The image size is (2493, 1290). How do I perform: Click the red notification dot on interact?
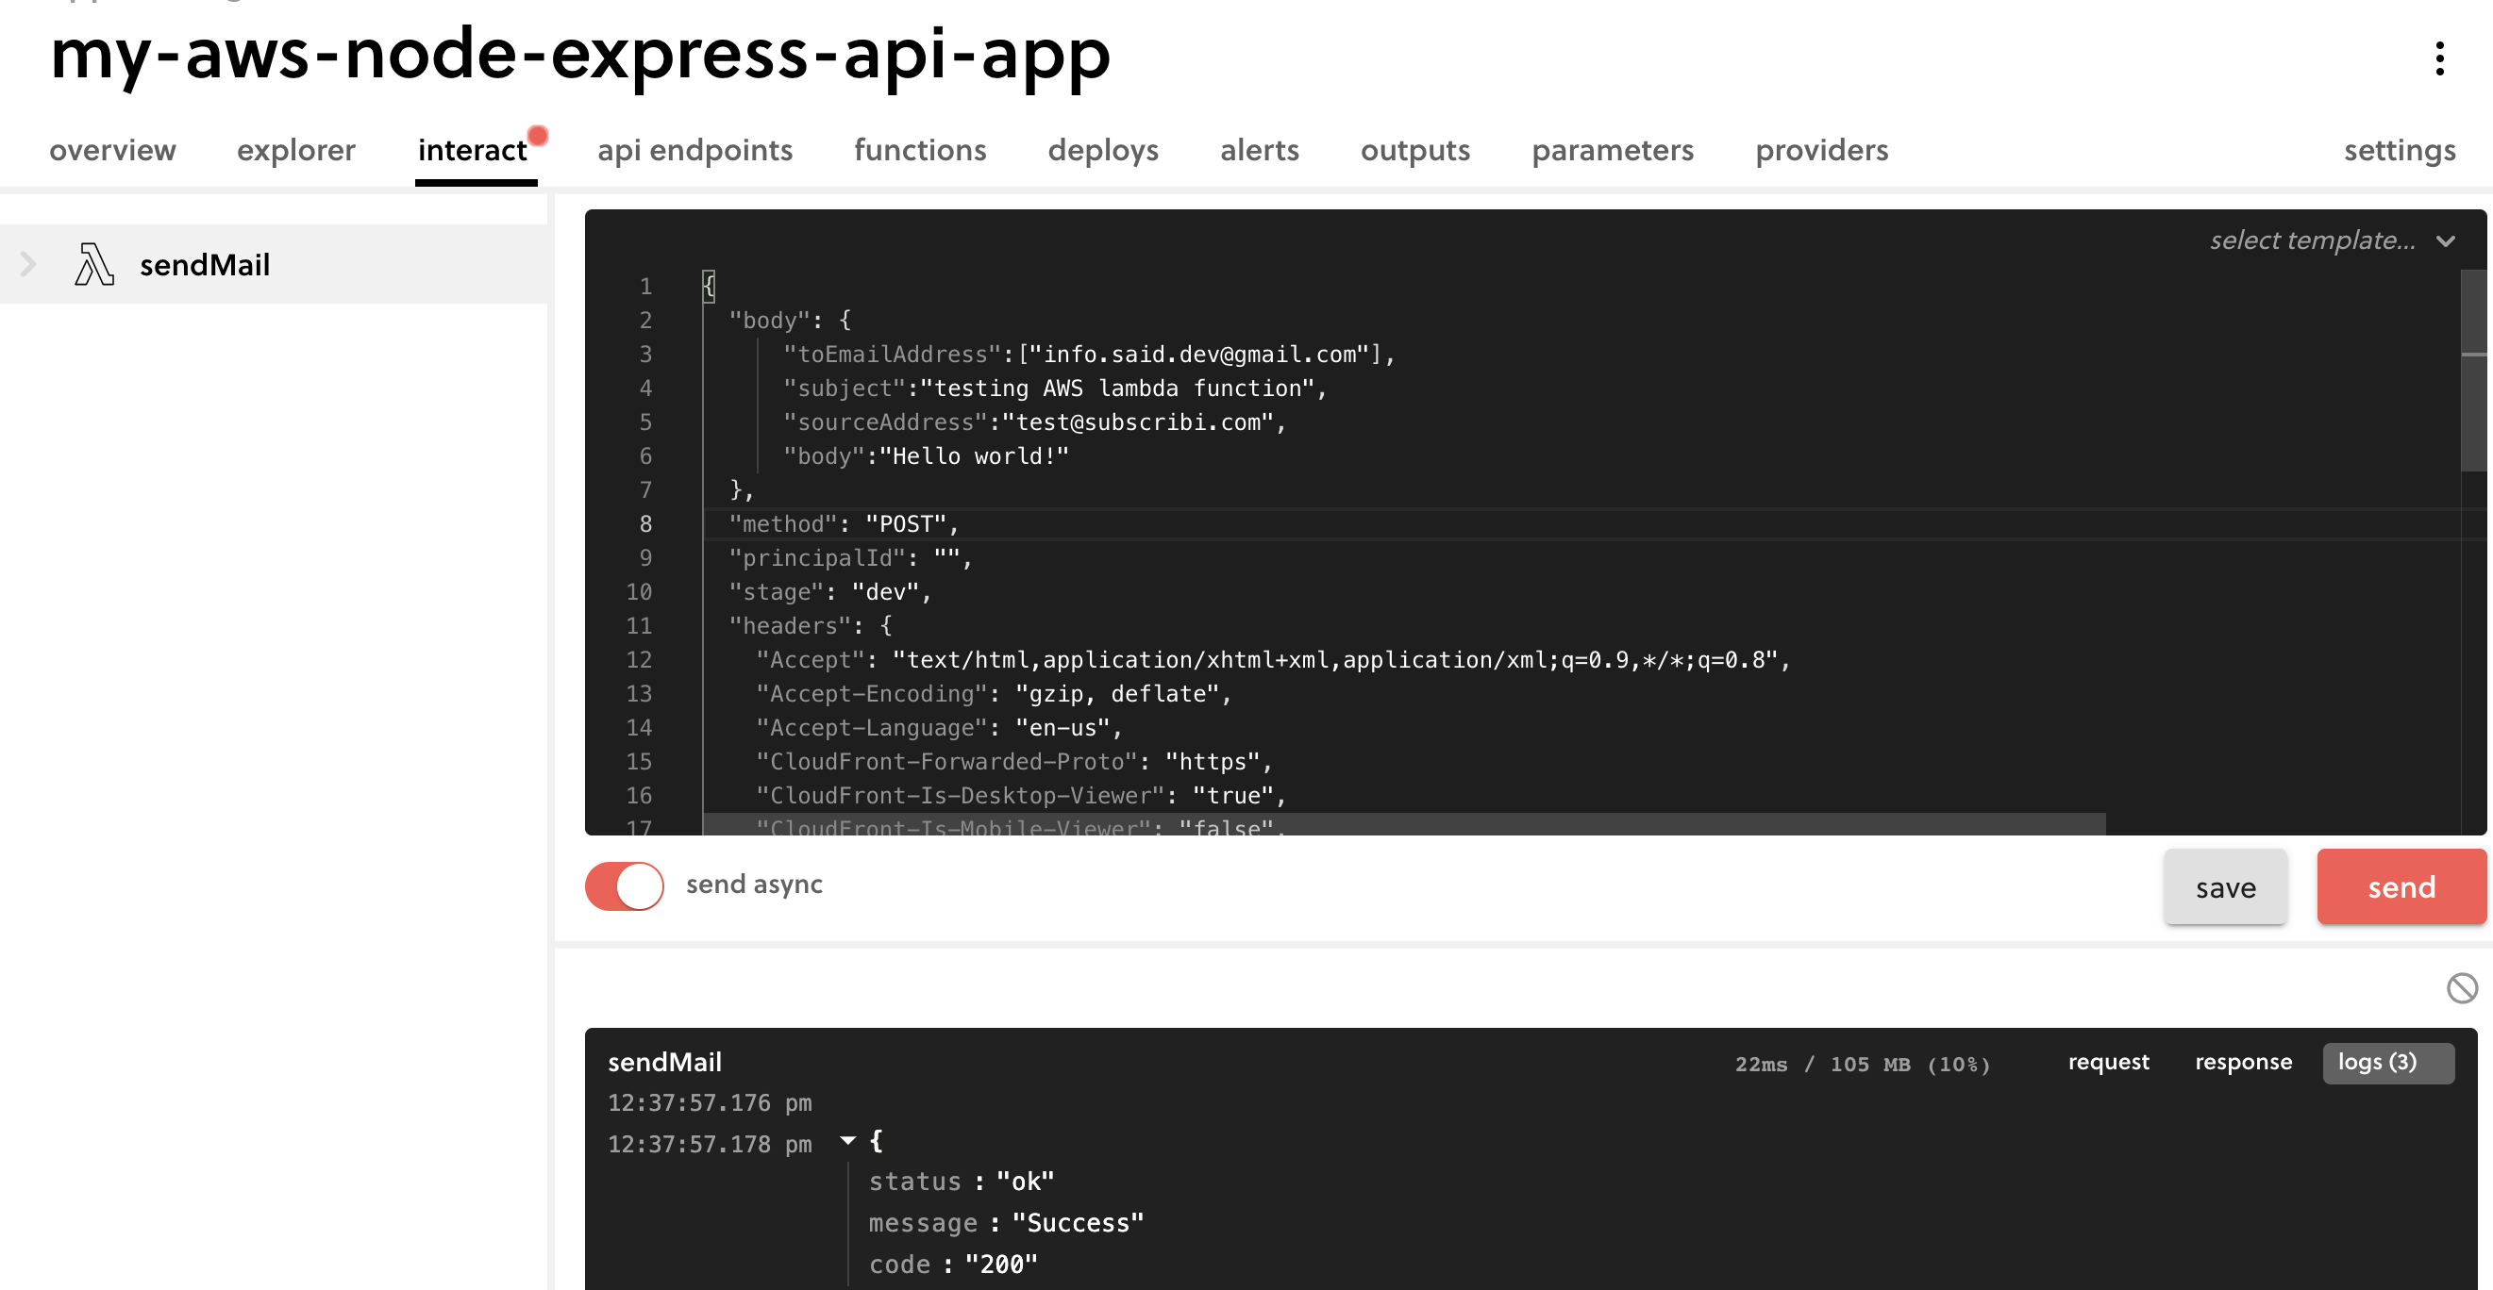click(538, 136)
